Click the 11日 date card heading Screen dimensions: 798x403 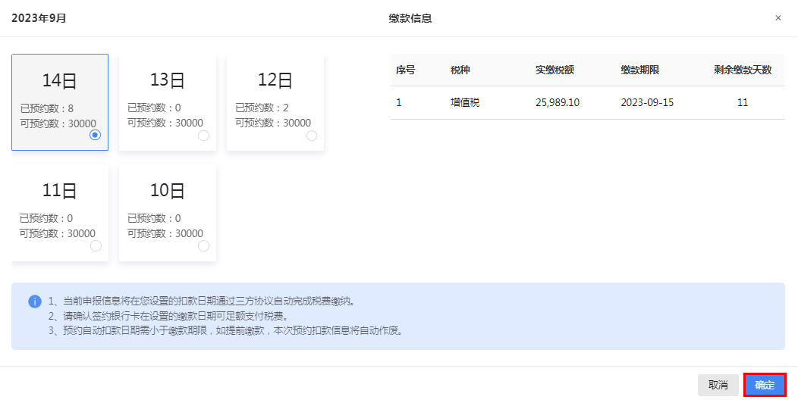pos(60,191)
